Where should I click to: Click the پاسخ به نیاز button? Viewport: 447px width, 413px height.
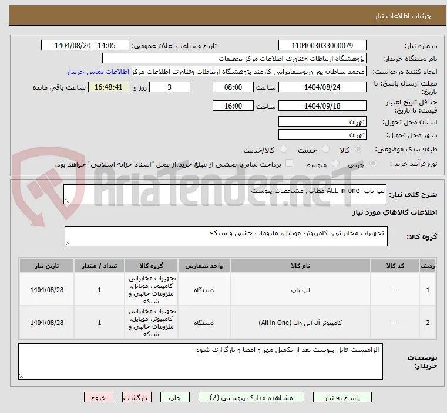coord(342,397)
